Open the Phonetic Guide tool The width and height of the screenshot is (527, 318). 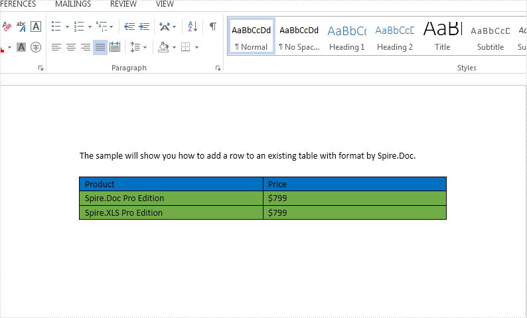coord(21,26)
